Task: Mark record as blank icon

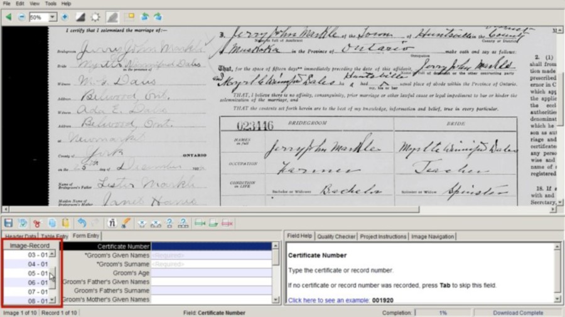Action: [156, 224]
